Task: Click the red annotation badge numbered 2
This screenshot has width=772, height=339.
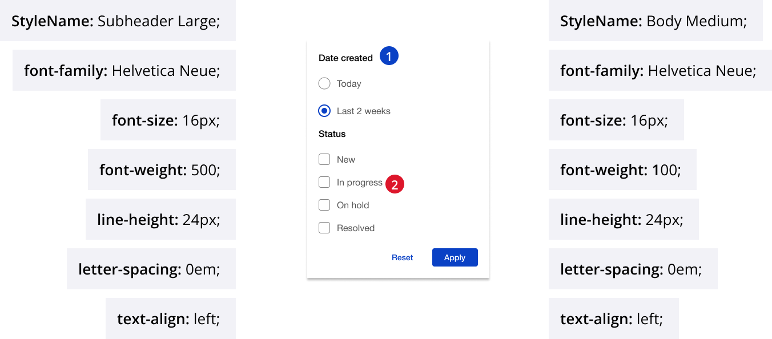Action: [395, 184]
